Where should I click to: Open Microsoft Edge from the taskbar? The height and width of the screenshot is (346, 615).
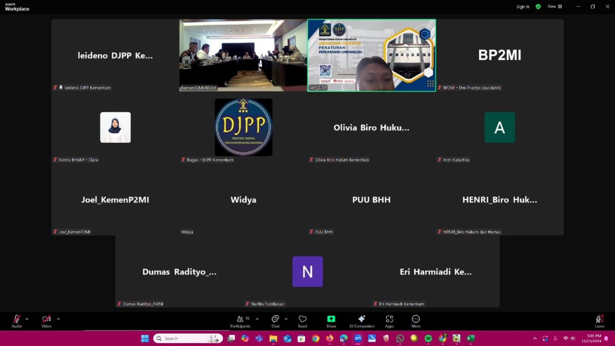point(344,338)
